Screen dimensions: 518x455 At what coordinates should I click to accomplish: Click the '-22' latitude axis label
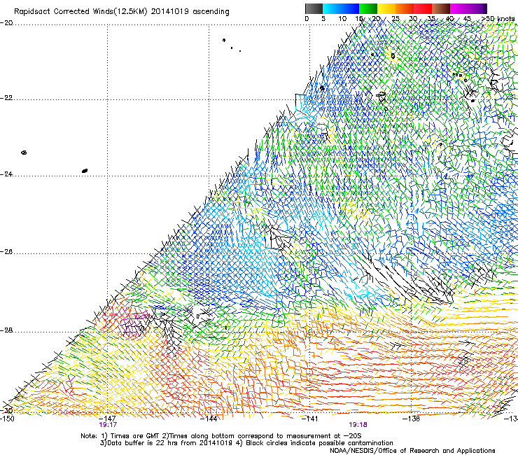point(6,98)
